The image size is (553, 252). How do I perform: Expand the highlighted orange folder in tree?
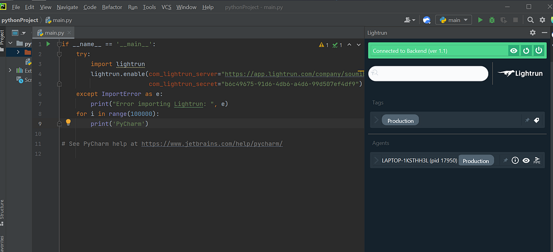point(18,52)
